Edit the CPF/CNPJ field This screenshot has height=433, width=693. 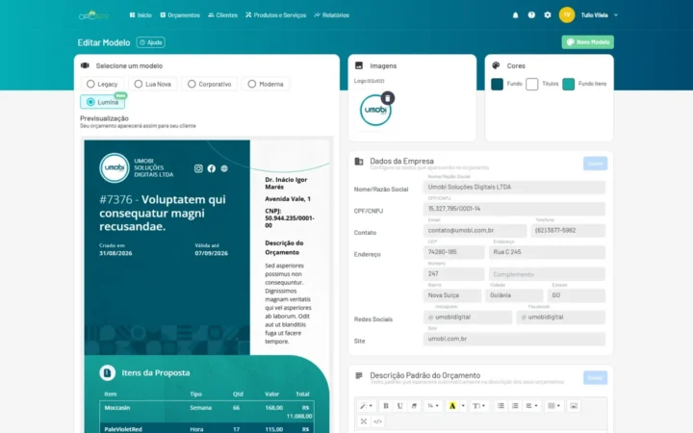[x=514, y=209]
